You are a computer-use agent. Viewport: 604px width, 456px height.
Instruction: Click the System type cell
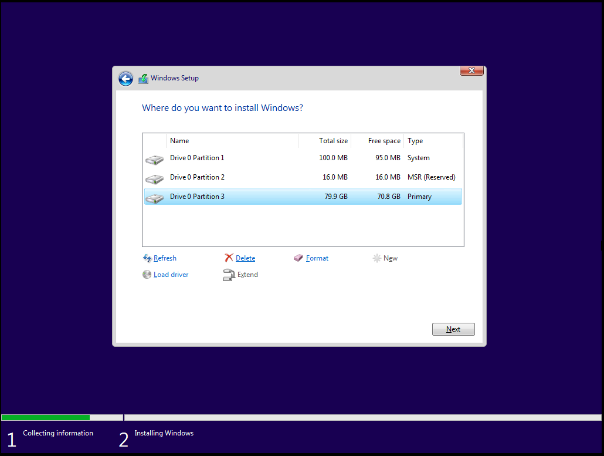(x=418, y=158)
